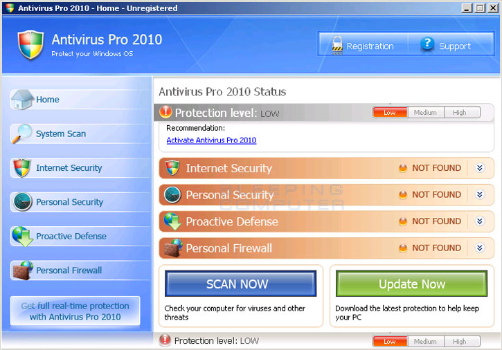Click the SCAN NOW button
The image size is (502, 350).
click(x=240, y=284)
